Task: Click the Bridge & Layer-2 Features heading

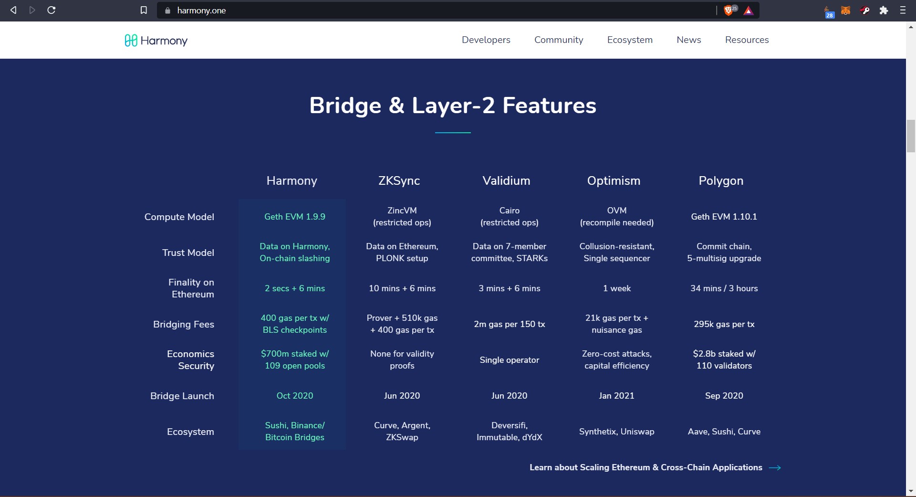Action: (x=453, y=106)
